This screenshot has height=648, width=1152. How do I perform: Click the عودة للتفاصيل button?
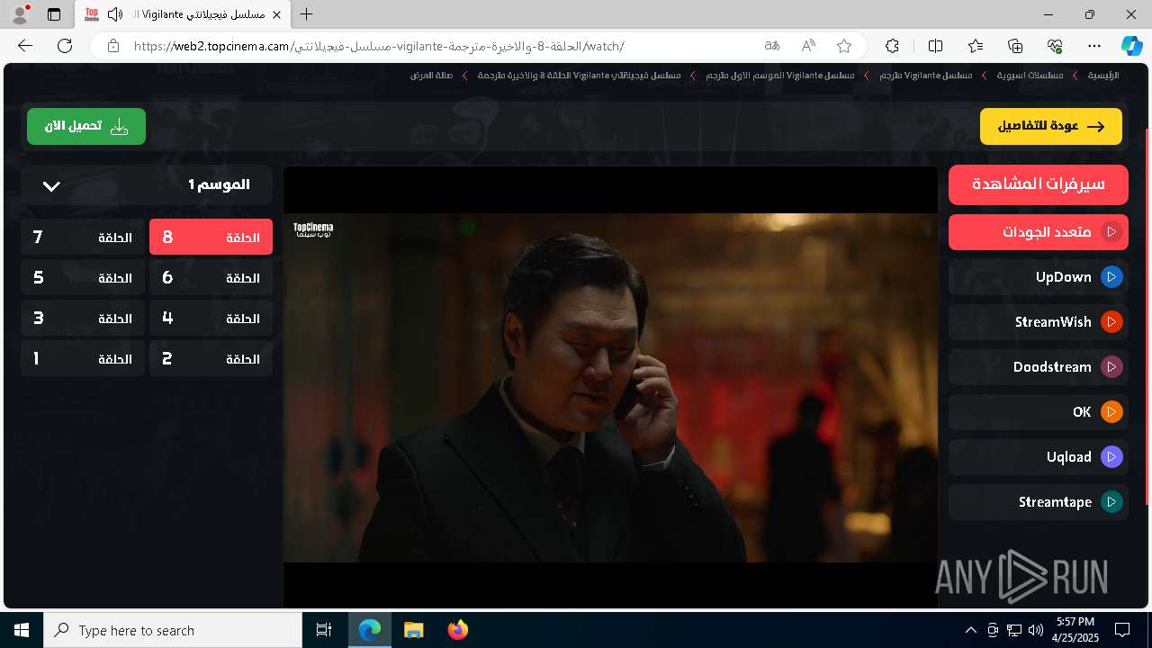(x=1051, y=127)
